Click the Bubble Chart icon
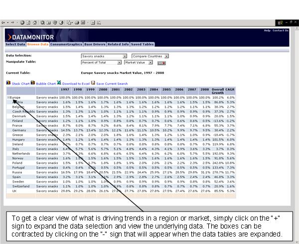Viewport: 299px width, 244px height. (x=33, y=83)
